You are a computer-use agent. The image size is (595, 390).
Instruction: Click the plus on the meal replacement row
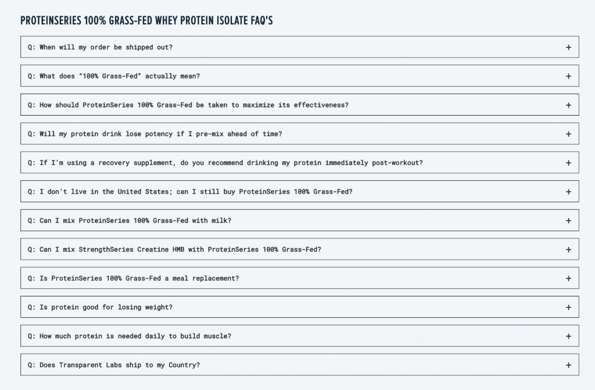[568, 278]
